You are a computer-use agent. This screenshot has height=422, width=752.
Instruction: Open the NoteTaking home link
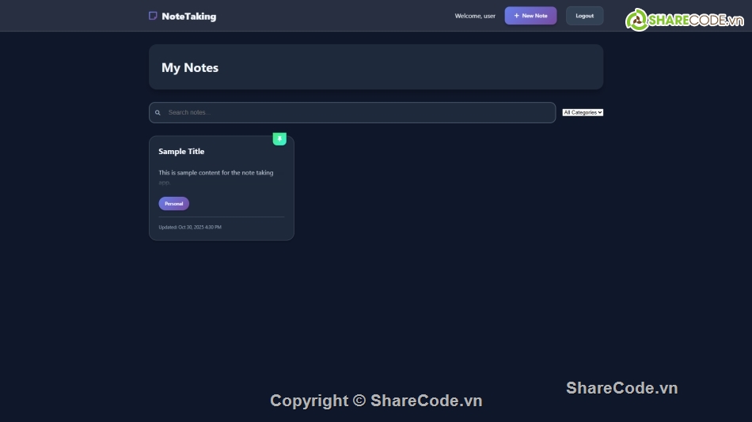tap(183, 16)
